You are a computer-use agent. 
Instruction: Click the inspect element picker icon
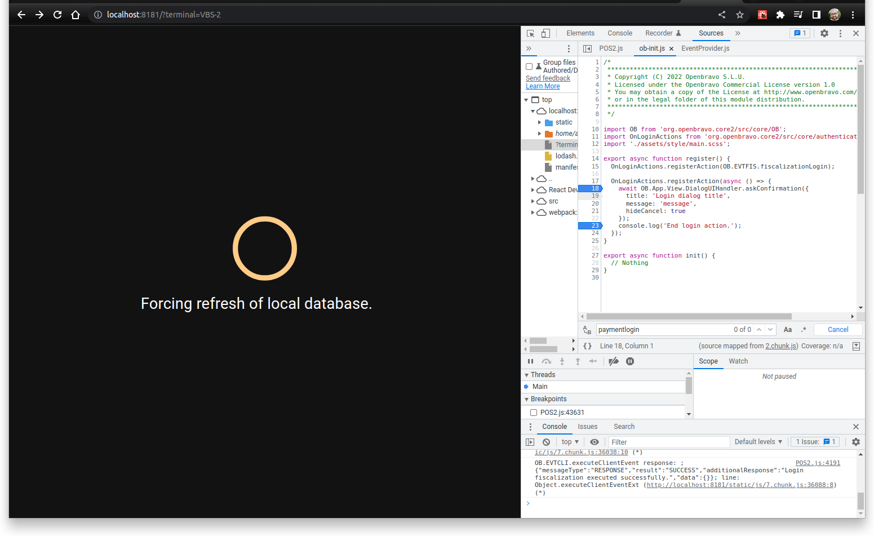[x=530, y=33]
